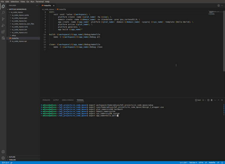Open the Search view in activity bar
225x164 pixels.
click(3, 13)
